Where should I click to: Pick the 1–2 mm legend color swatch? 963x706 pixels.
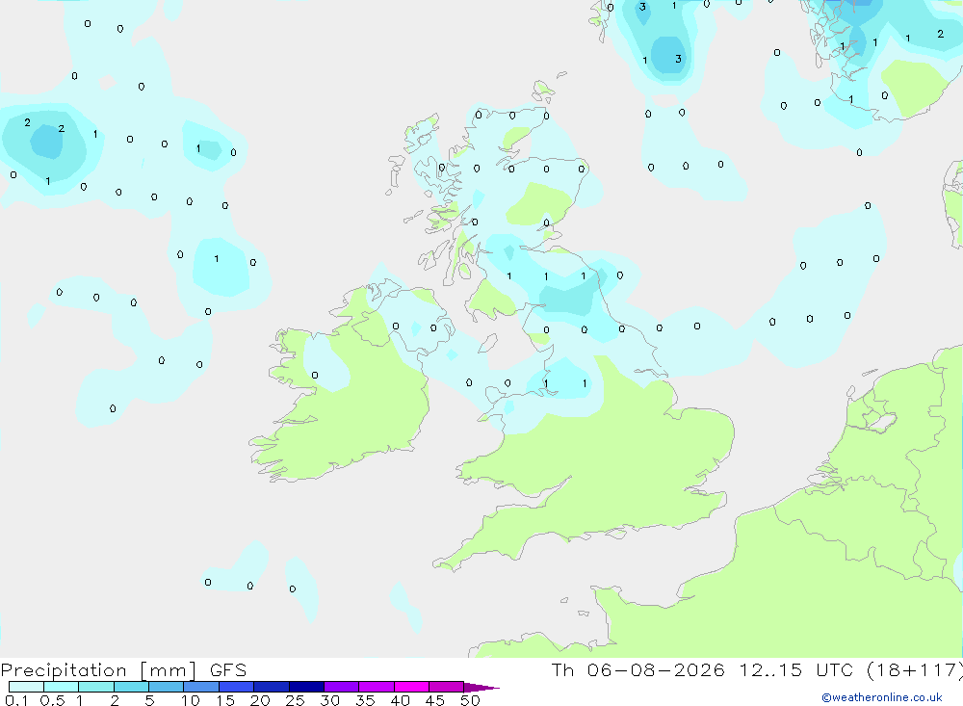pyautogui.click(x=95, y=687)
